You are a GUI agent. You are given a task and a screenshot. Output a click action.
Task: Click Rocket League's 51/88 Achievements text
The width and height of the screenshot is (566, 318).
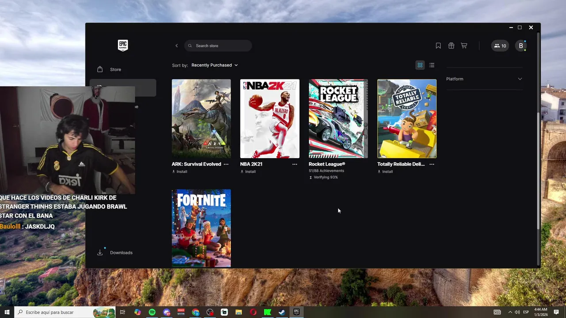click(326, 170)
